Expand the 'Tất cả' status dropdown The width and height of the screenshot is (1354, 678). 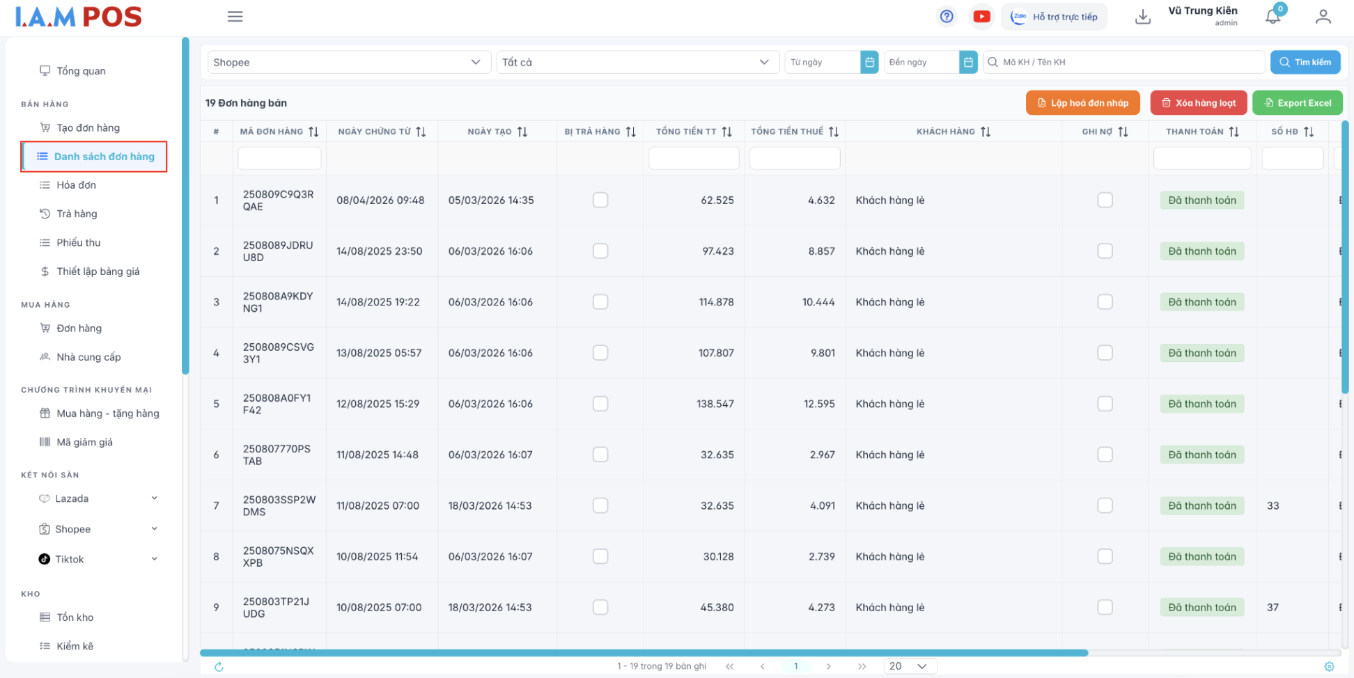click(635, 62)
